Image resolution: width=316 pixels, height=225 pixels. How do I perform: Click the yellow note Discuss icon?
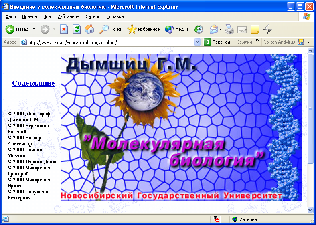tap(255, 29)
